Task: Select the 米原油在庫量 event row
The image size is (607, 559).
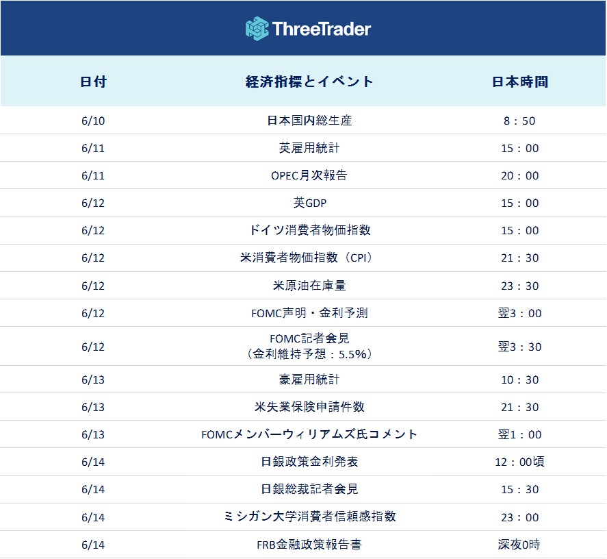Action: (x=309, y=286)
